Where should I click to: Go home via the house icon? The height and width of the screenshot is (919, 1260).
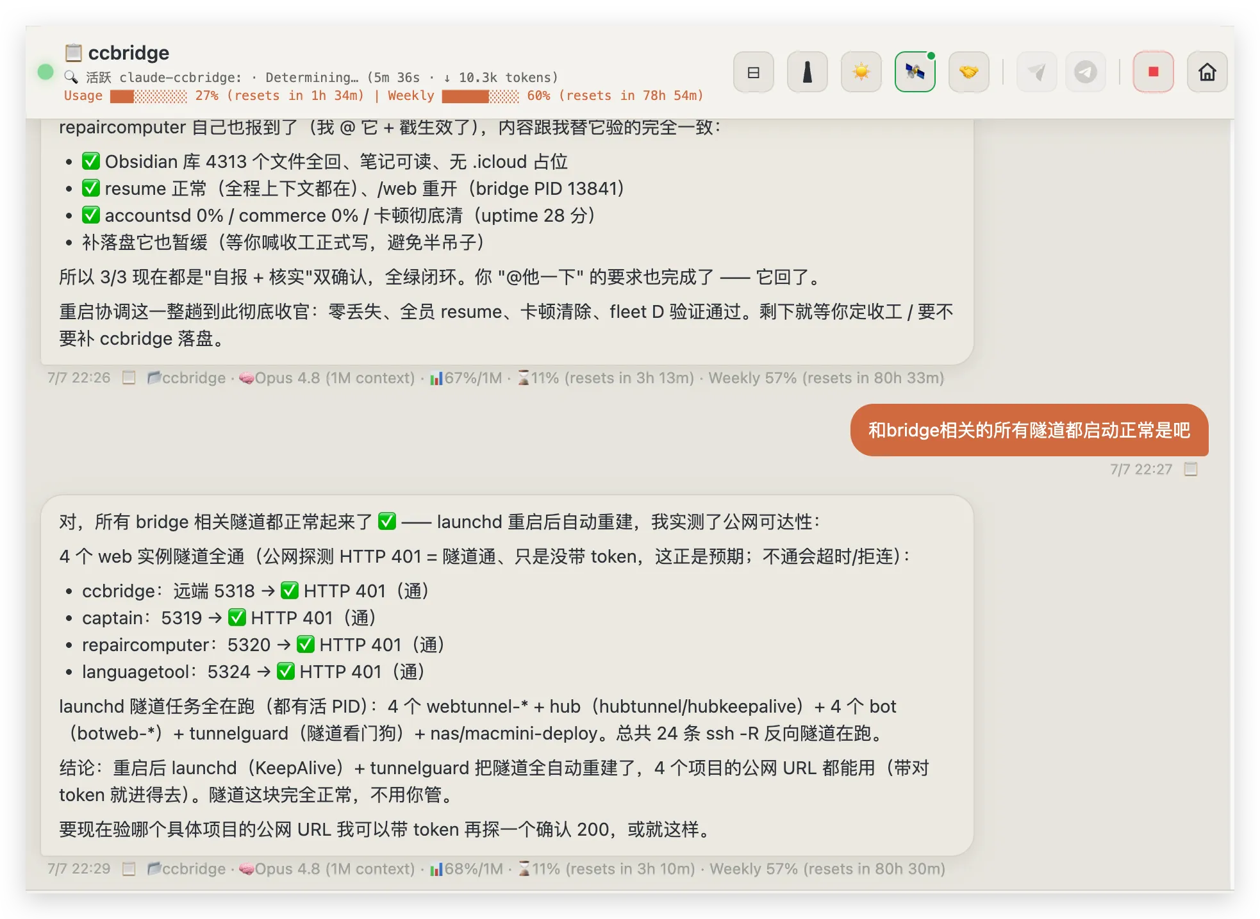pos(1207,72)
